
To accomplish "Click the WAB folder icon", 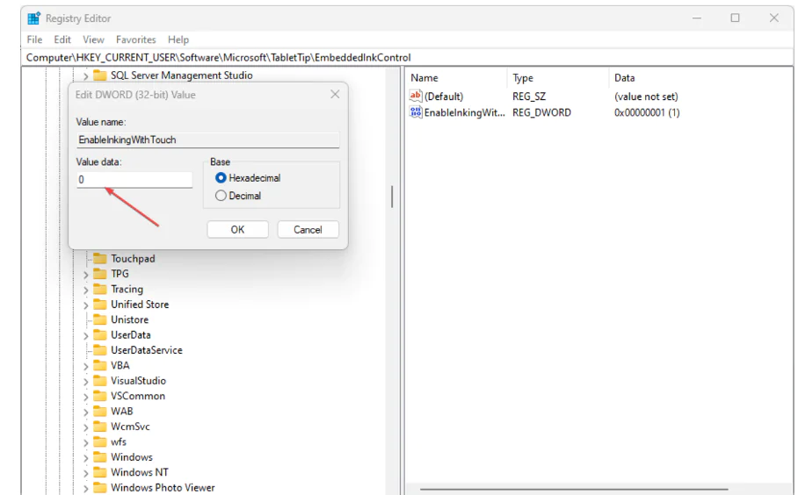I will click(x=100, y=411).
